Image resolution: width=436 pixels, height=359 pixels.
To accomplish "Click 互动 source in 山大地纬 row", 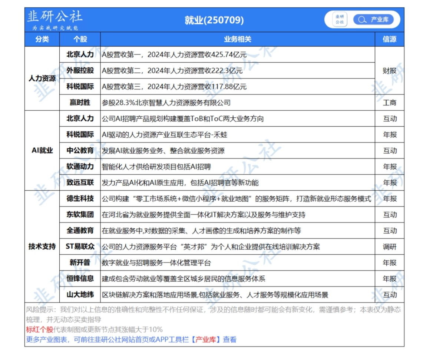I will (389, 295).
